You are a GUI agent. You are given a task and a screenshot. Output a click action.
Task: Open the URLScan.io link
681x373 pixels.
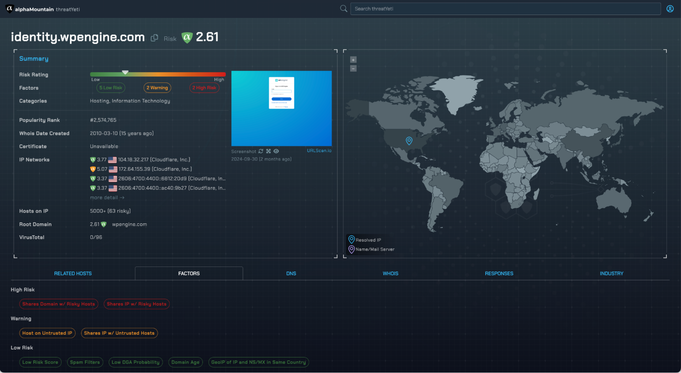point(319,150)
